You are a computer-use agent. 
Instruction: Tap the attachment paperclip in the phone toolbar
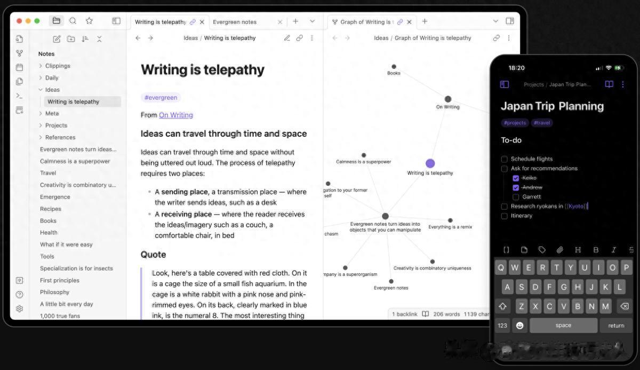[559, 250]
